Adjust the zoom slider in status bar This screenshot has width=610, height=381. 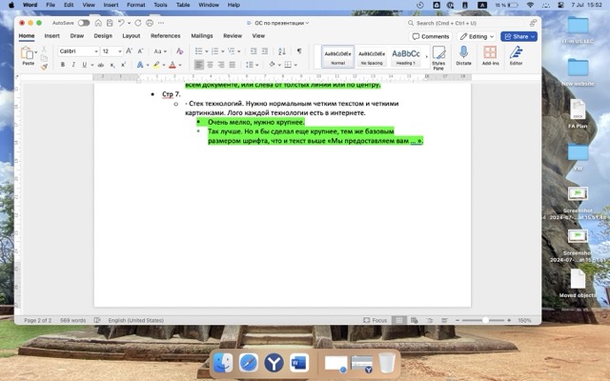tap(487, 320)
